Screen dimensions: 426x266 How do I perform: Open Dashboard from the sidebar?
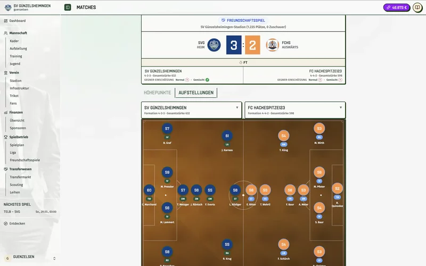point(17,21)
